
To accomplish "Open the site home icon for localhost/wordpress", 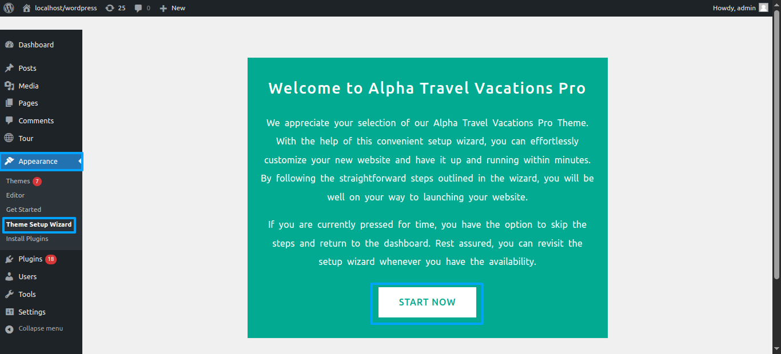I will [26, 8].
